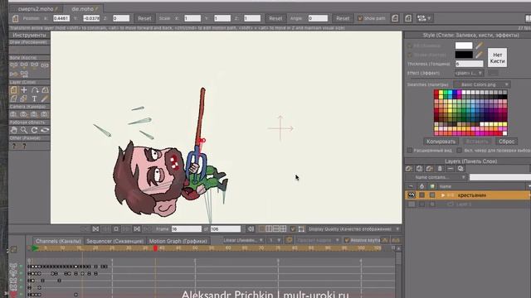This screenshot has width=531, height=298.
Task: Select the Orbit Workspace tool
Action: point(45,130)
